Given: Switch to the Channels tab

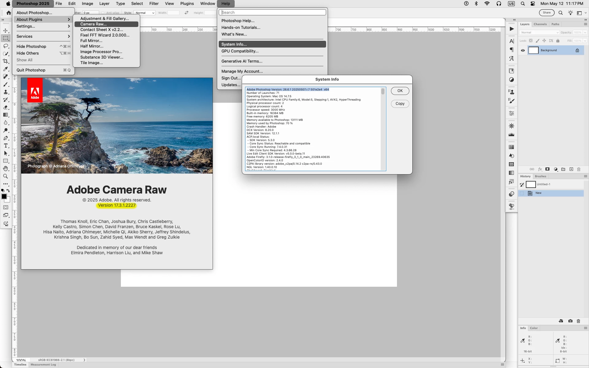Looking at the screenshot, I should [x=540, y=24].
